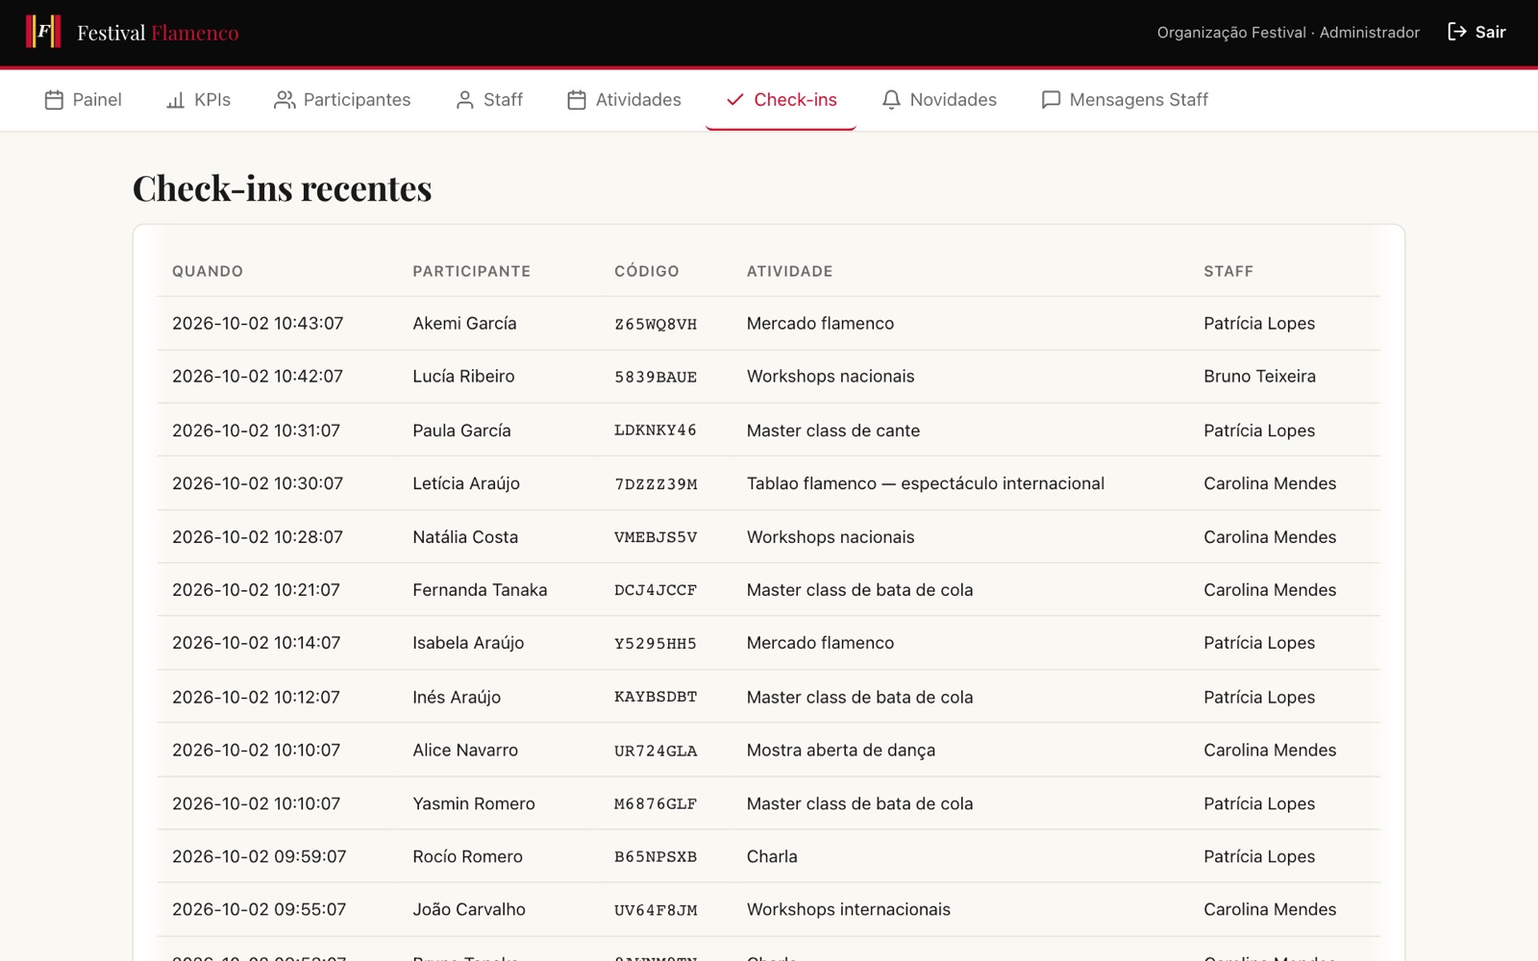Screen dimensions: 1538x961
Task: Click timestamp 2026-10-02 10:43:07
Action: [x=258, y=324]
